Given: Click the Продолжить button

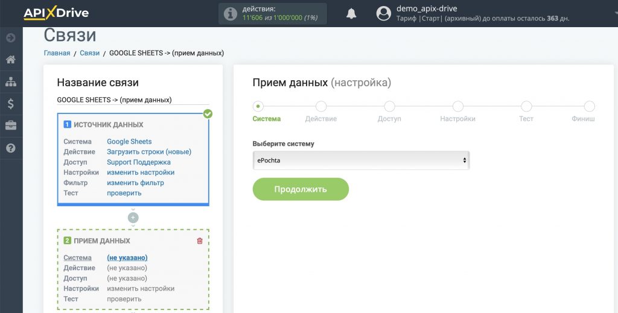Looking at the screenshot, I should (301, 189).
